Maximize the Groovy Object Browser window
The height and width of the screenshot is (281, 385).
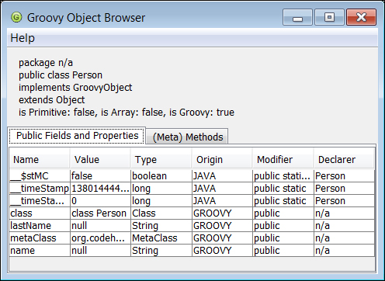(x=329, y=17)
